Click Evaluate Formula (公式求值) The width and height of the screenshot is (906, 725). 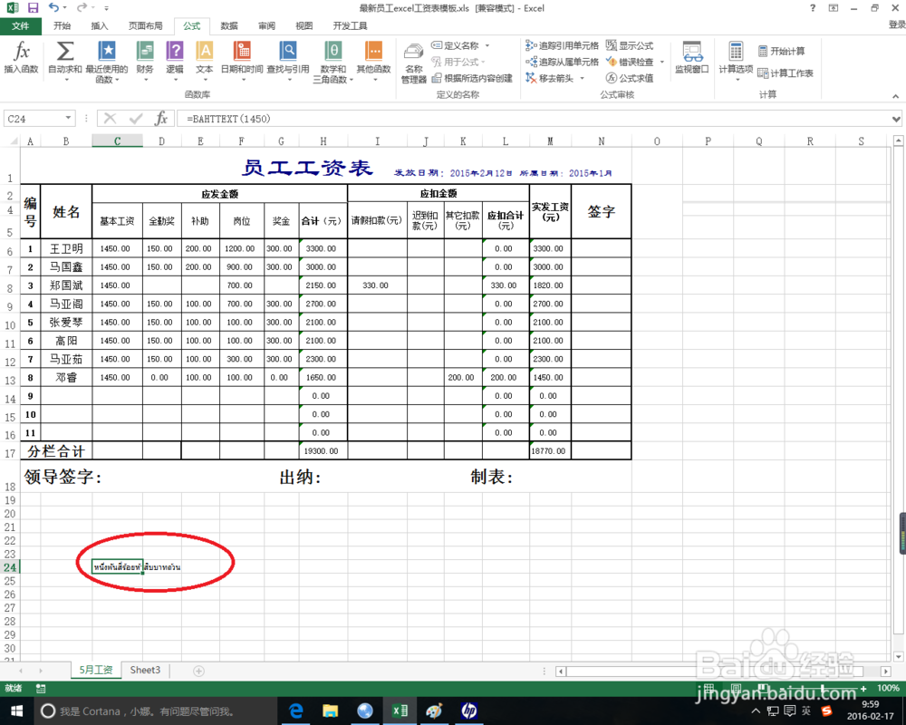click(x=630, y=77)
